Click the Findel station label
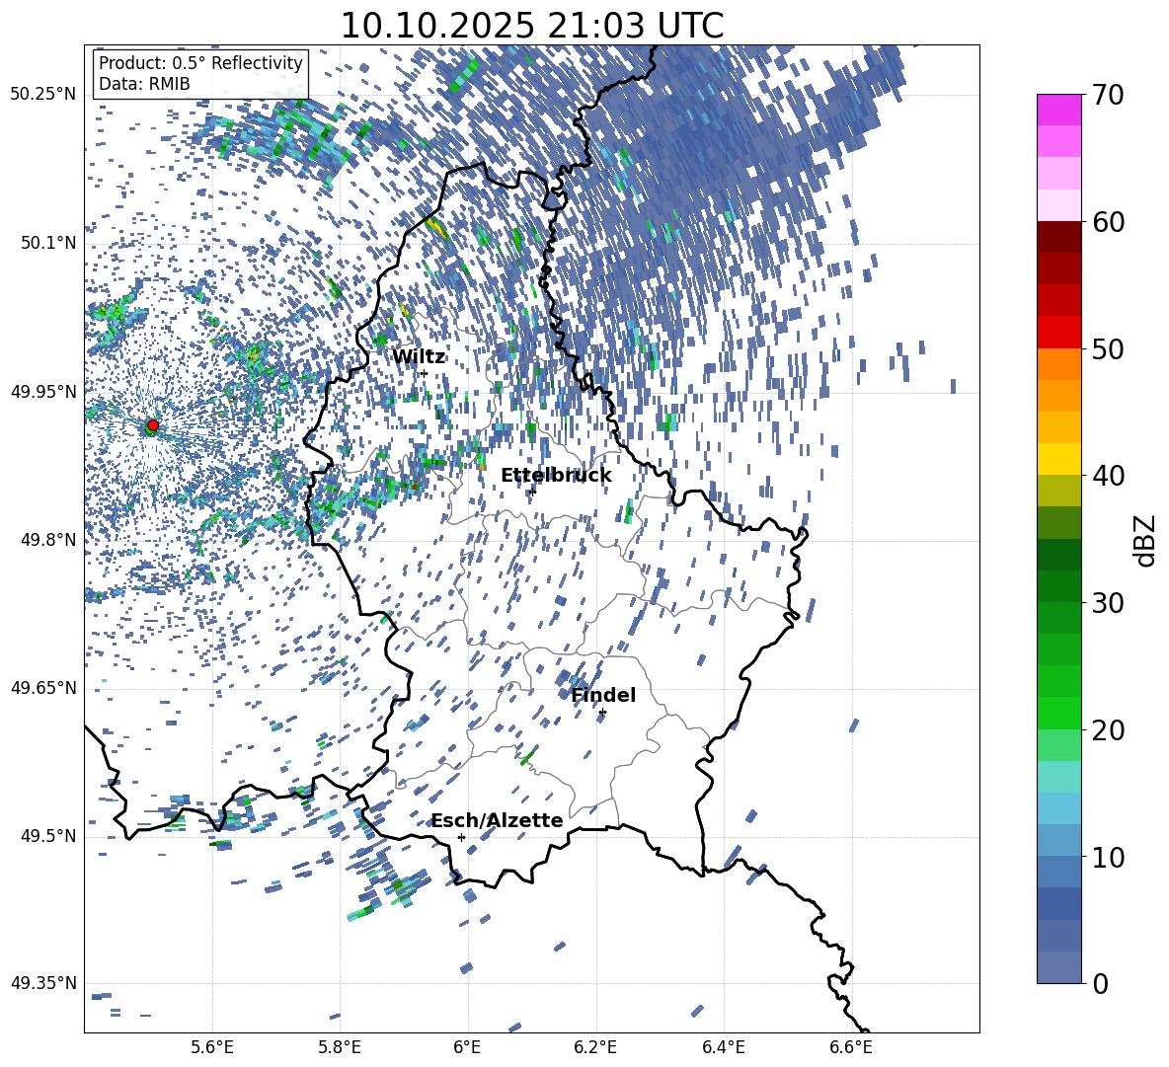 tap(603, 695)
